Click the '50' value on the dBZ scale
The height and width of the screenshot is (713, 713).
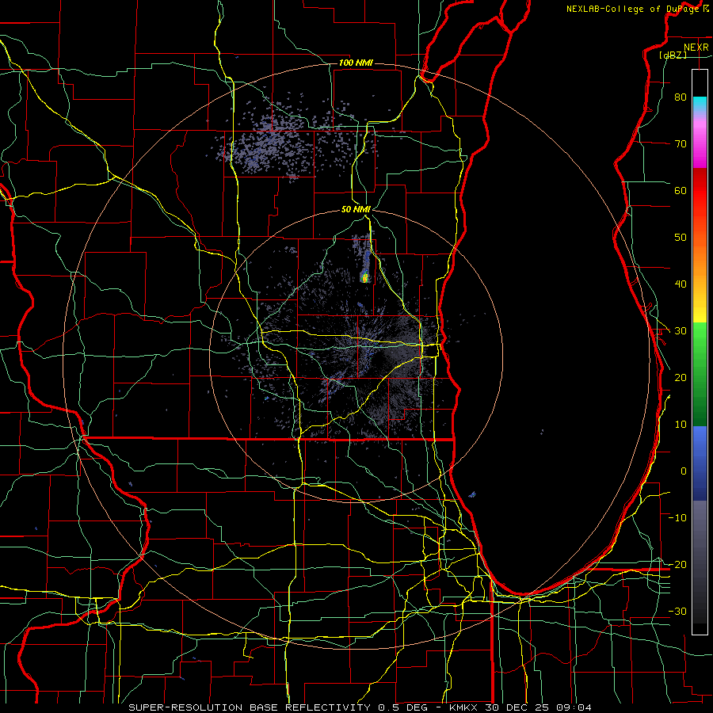pos(681,238)
